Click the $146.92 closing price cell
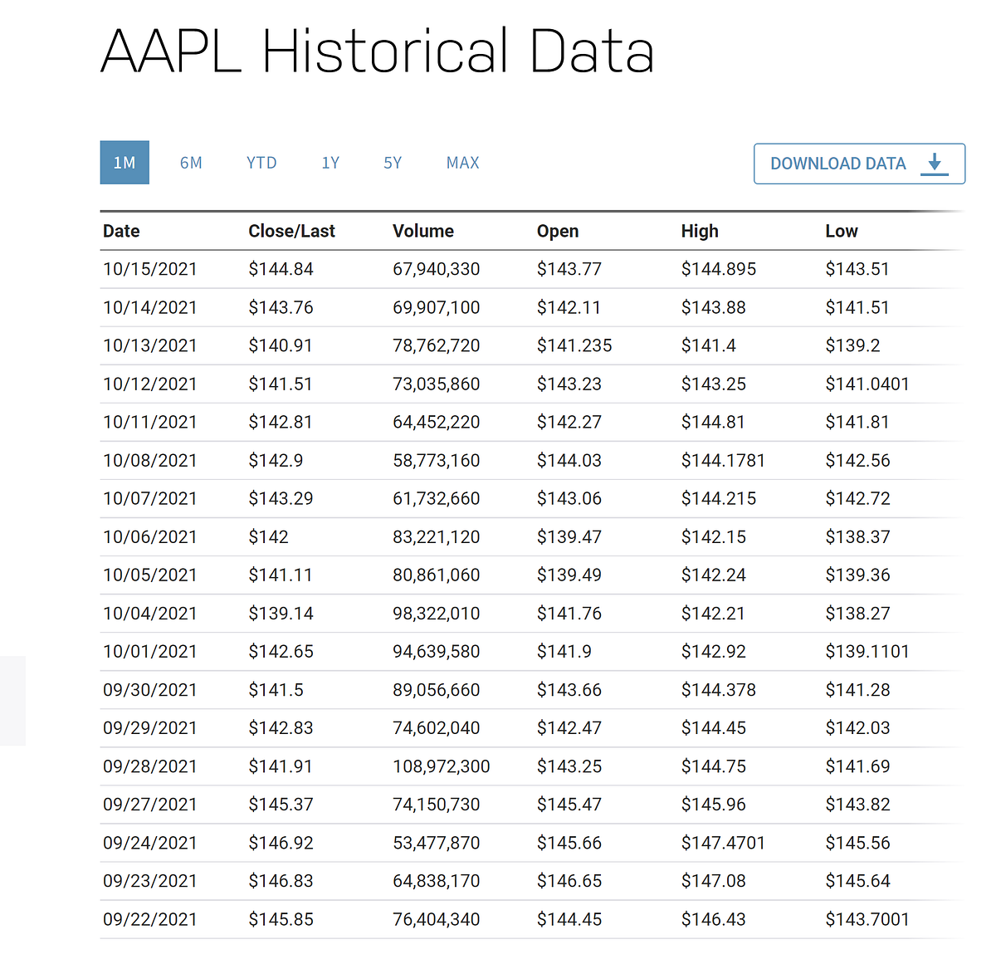 click(281, 843)
